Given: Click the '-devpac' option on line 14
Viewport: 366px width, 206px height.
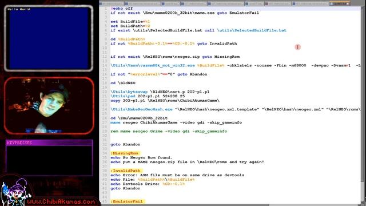Looking at the screenshot, I should pyautogui.click(x=320, y=65).
